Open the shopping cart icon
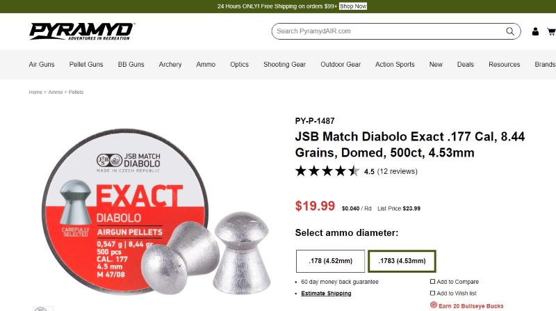556x311 pixels. 551,31
